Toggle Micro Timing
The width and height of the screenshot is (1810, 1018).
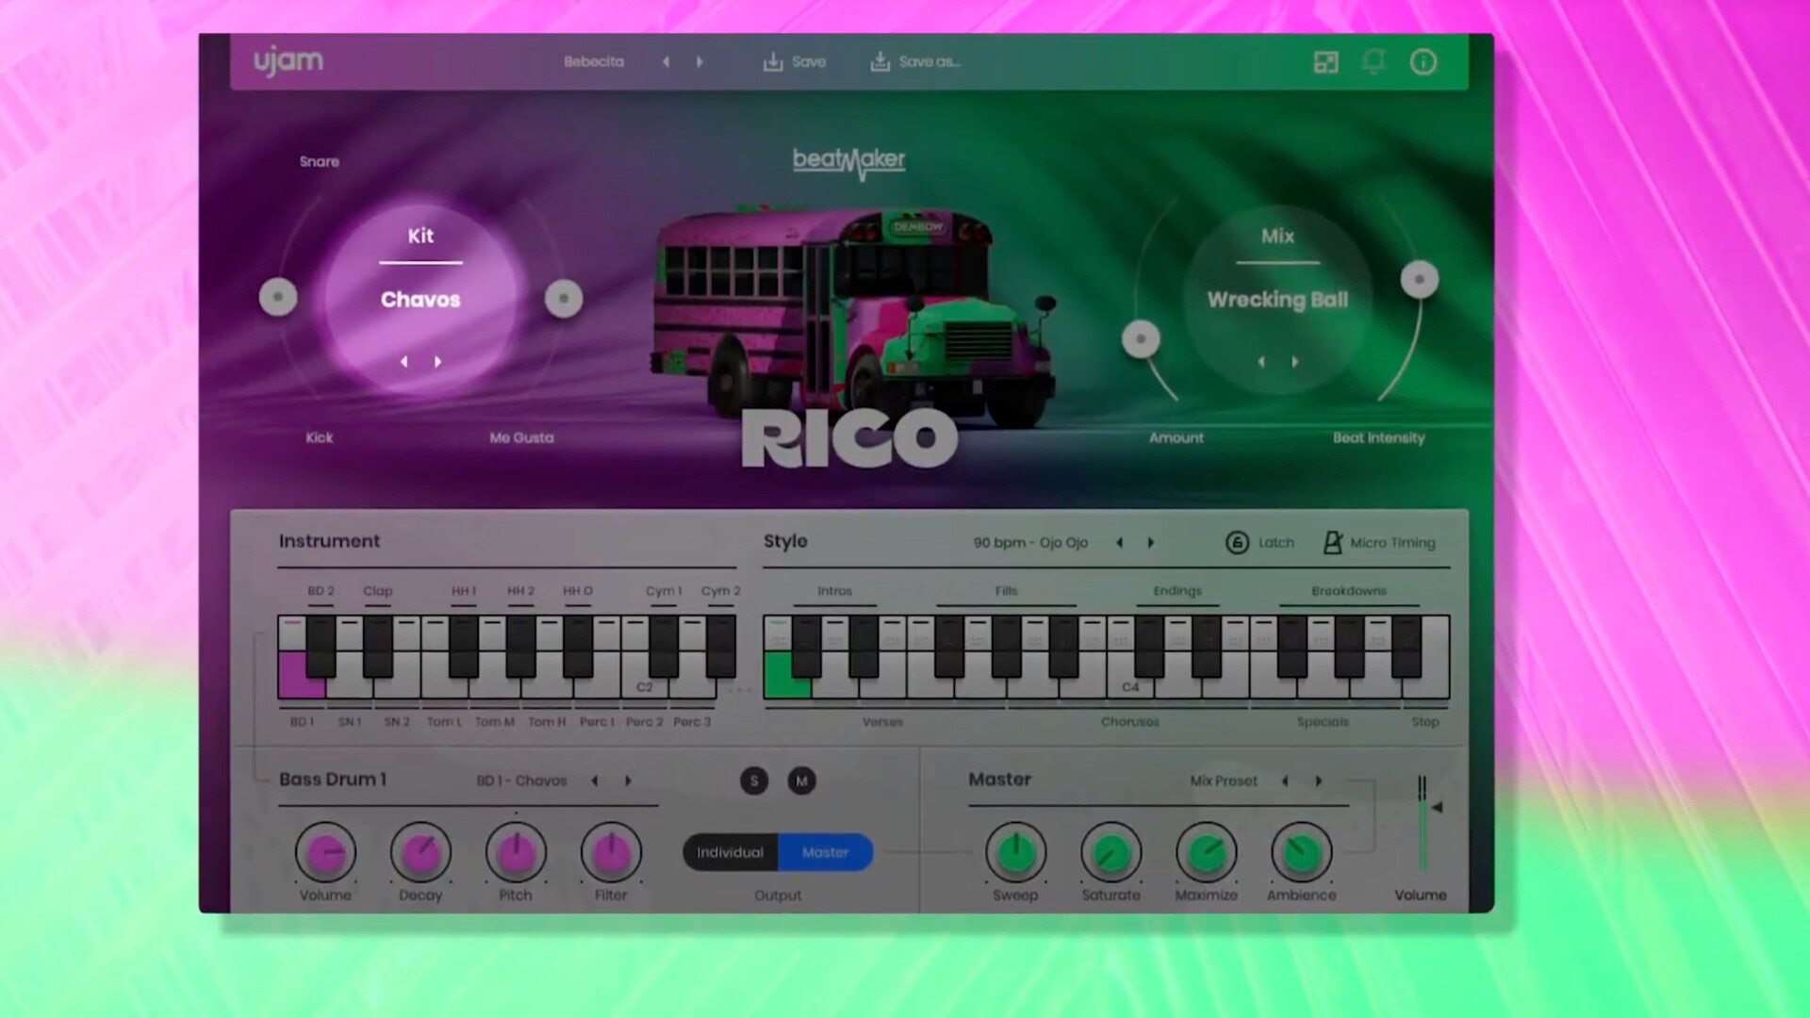[1379, 543]
